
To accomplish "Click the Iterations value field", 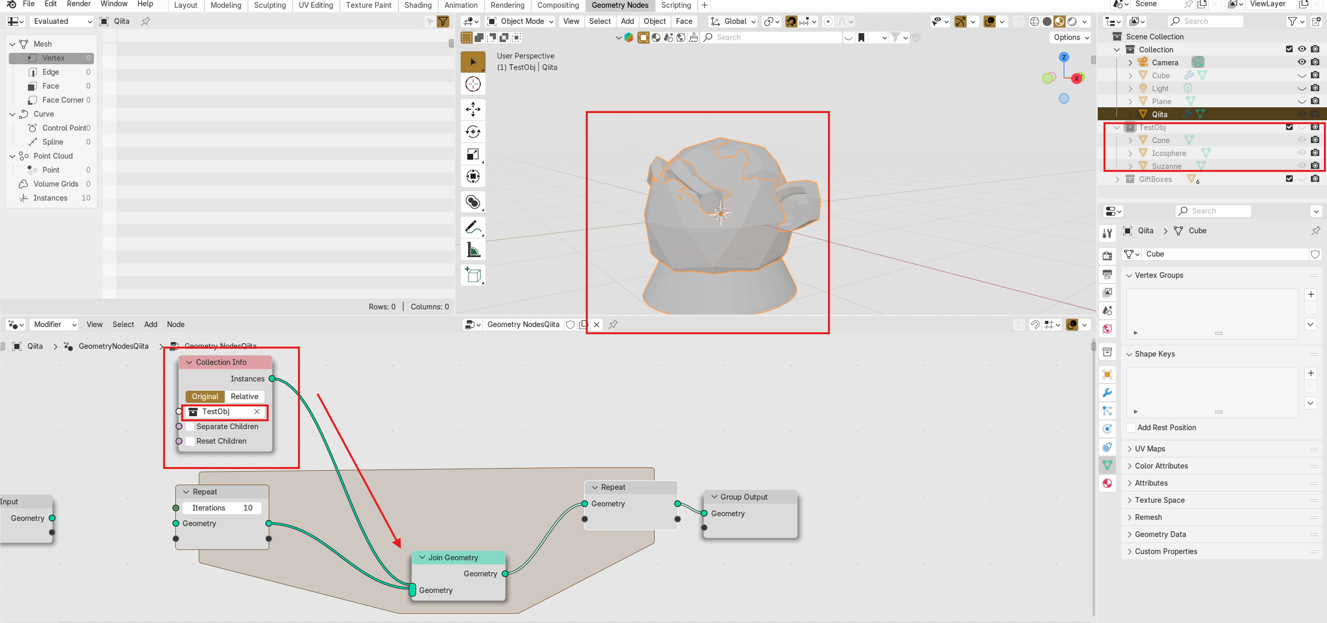I will [222, 508].
